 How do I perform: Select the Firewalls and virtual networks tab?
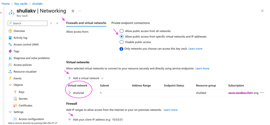[x=86, y=23]
